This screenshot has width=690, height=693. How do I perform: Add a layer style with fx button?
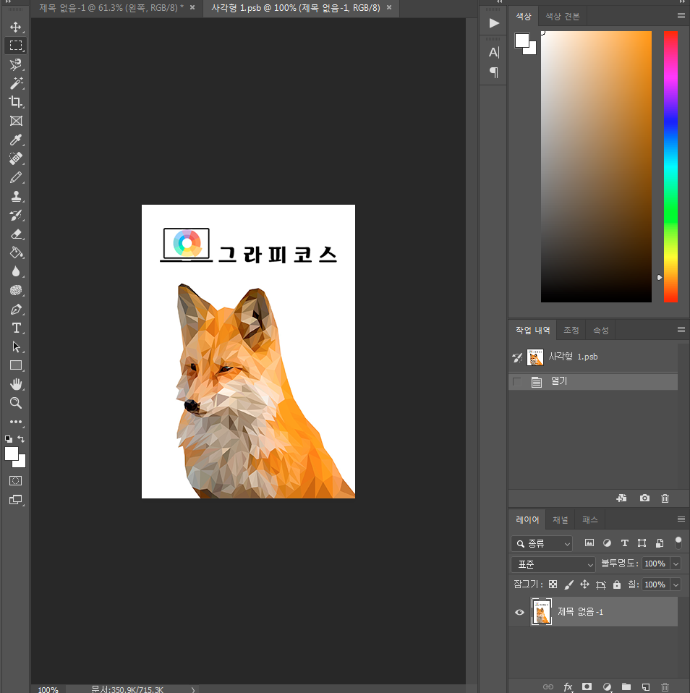pos(568,686)
